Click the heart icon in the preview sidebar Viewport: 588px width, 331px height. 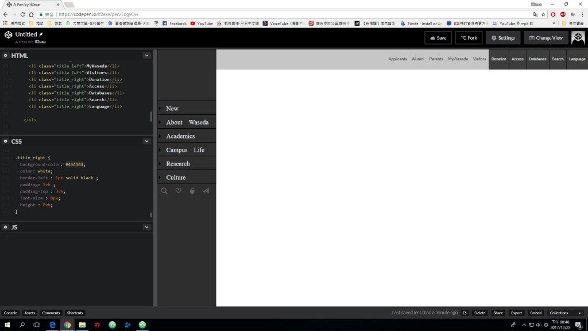[178, 191]
